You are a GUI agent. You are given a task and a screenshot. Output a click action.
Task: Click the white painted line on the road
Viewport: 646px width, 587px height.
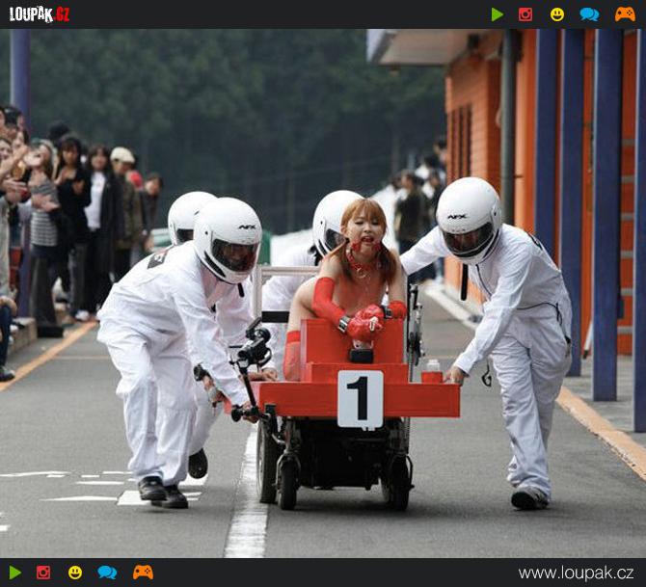[248, 511]
